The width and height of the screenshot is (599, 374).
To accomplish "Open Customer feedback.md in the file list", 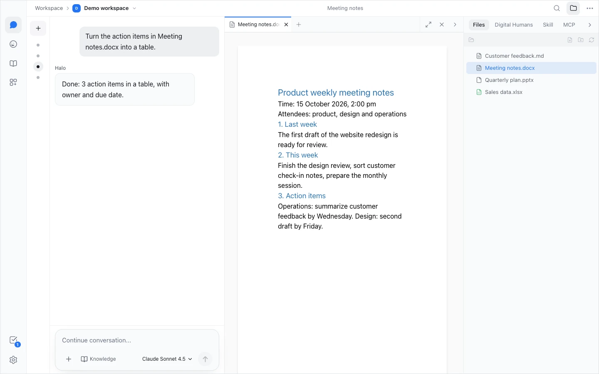I will pyautogui.click(x=531, y=56).
